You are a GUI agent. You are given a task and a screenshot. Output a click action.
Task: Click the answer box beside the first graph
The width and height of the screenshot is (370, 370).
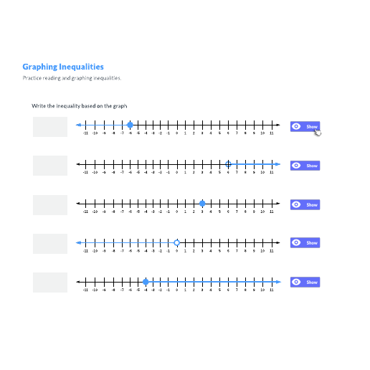point(50,127)
